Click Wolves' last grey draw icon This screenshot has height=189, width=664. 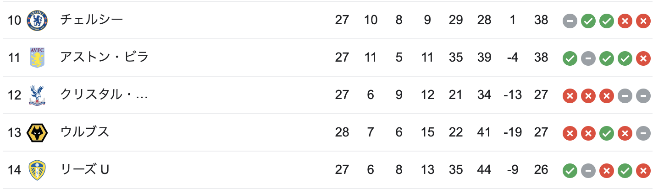[643, 133]
